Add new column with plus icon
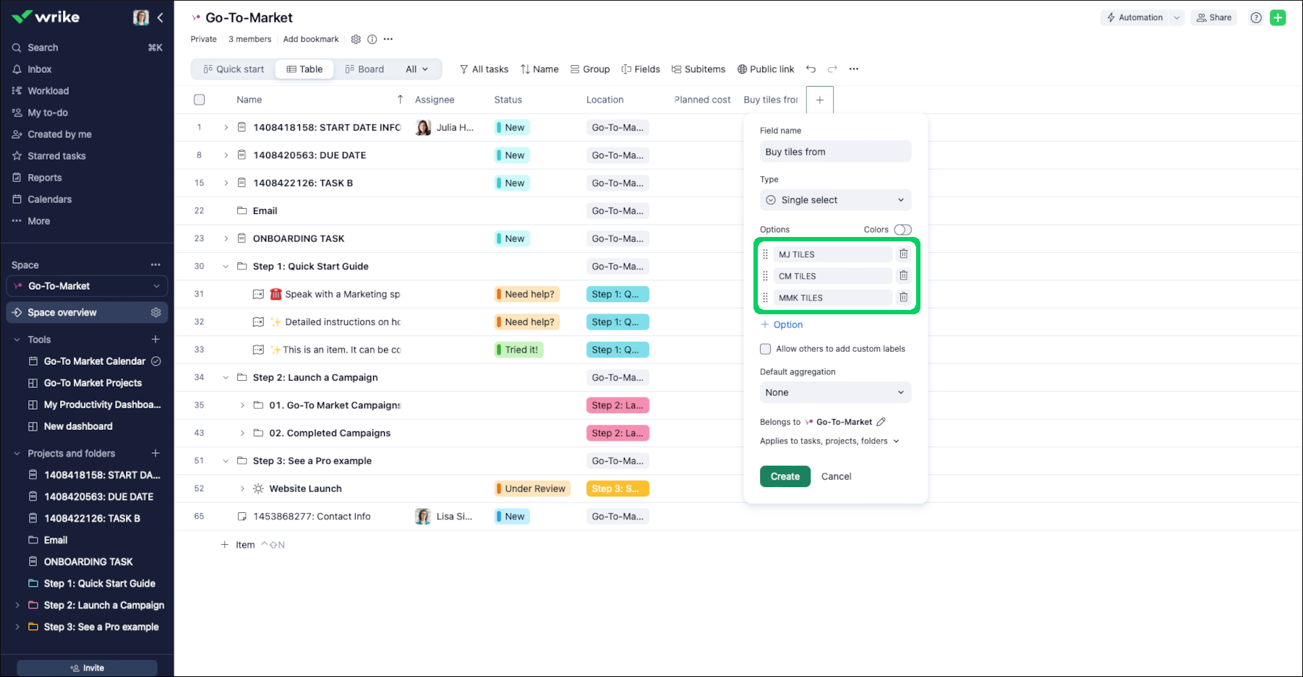This screenshot has width=1303, height=677. tap(819, 100)
